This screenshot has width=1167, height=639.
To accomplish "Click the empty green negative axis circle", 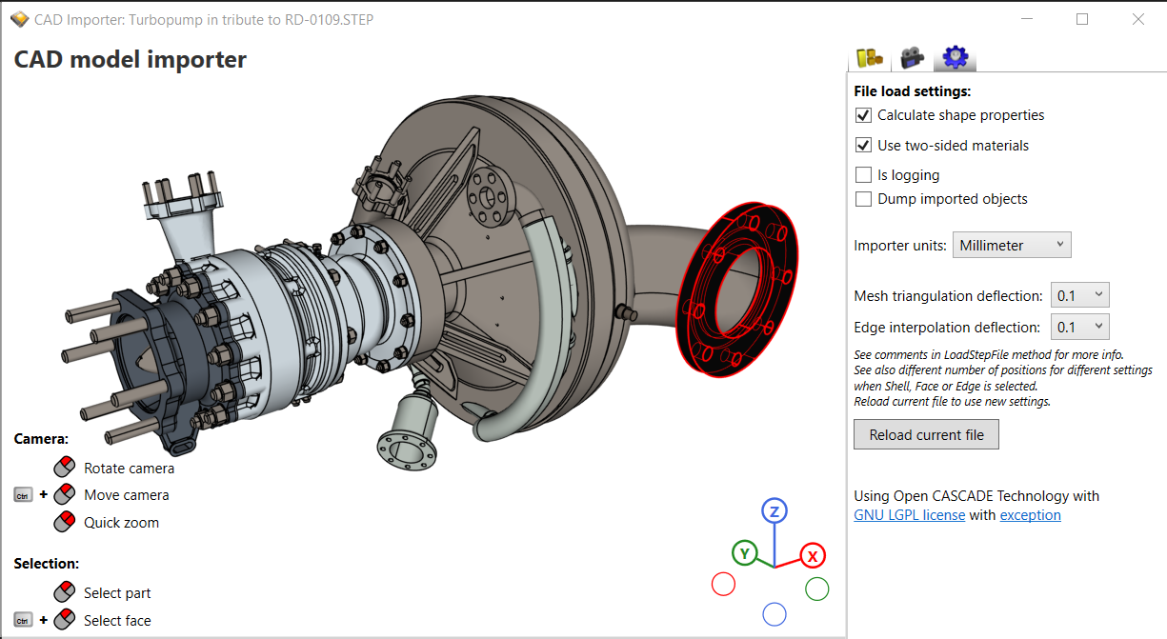I will pos(817,589).
